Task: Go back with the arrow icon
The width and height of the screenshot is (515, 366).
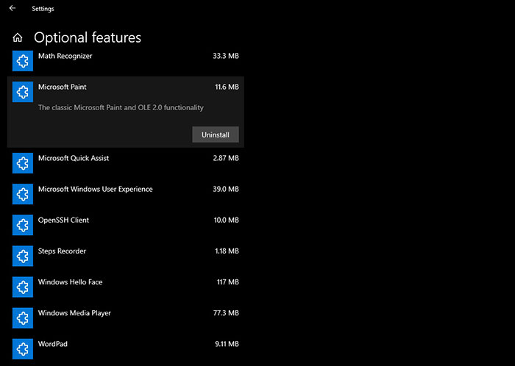Action: click(x=13, y=8)
